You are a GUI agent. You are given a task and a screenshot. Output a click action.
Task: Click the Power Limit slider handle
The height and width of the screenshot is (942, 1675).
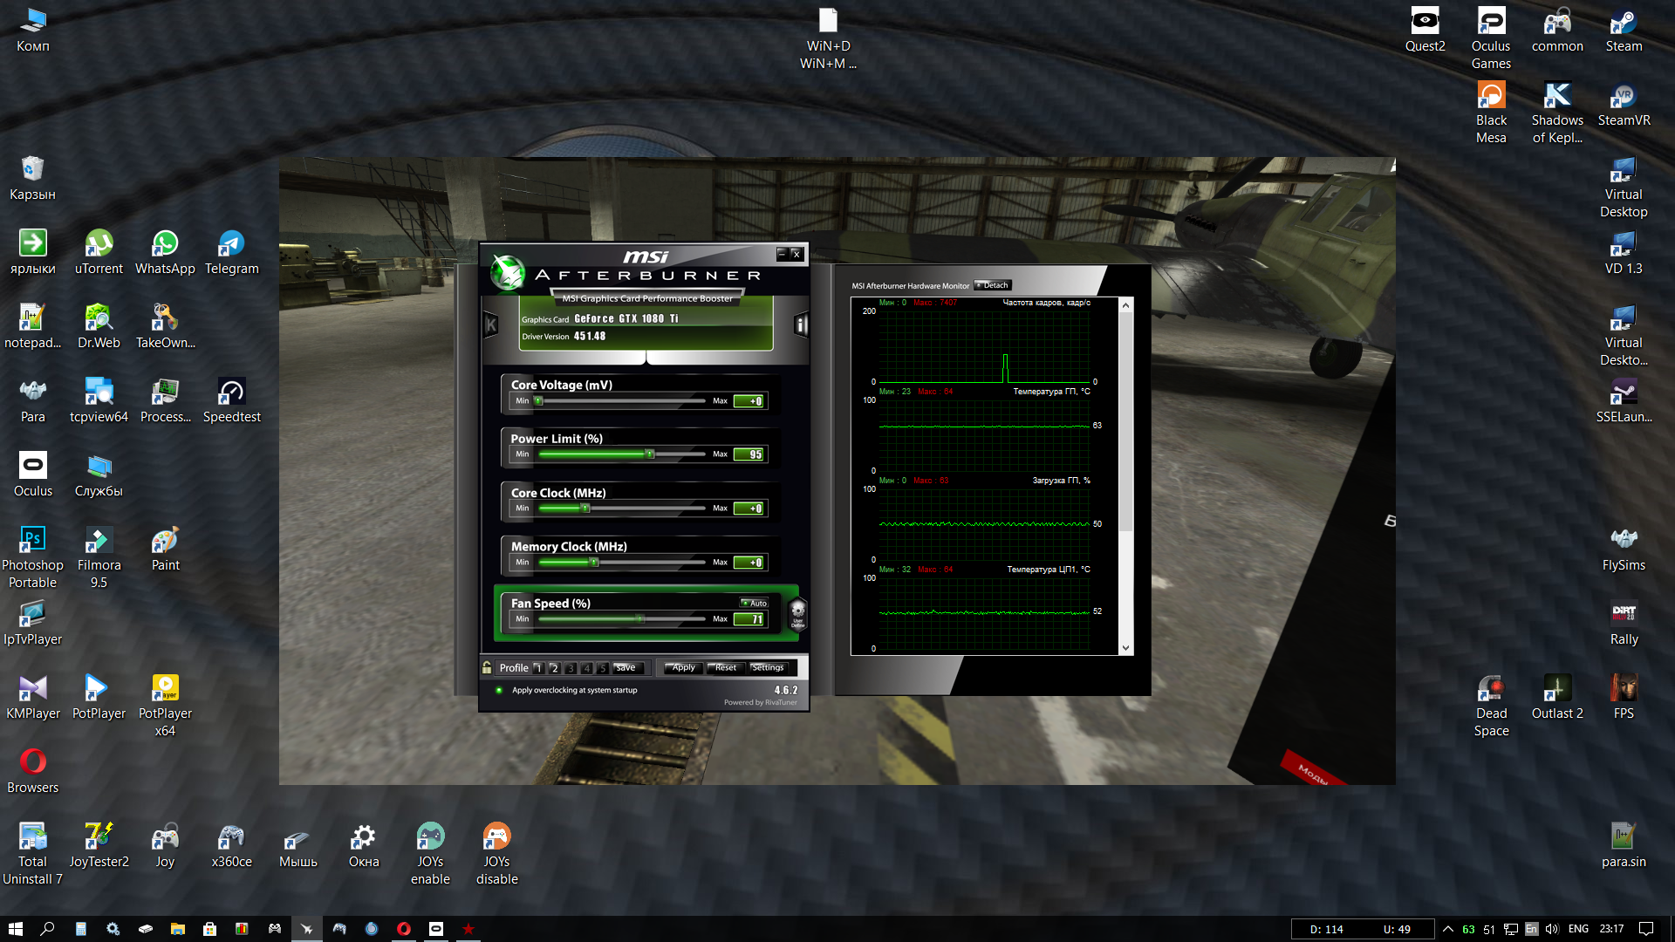pos(650,454)
